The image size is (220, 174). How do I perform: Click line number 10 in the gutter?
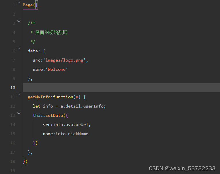(13, 88)
